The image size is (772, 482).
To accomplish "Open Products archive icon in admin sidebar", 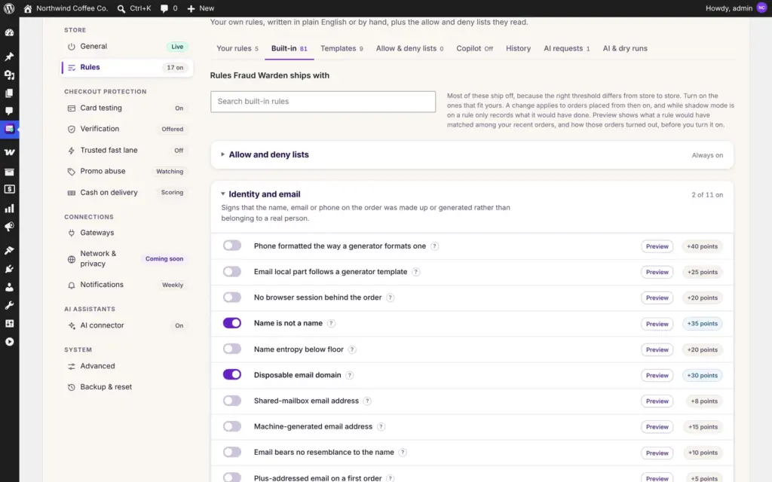I will coord(9,172).
